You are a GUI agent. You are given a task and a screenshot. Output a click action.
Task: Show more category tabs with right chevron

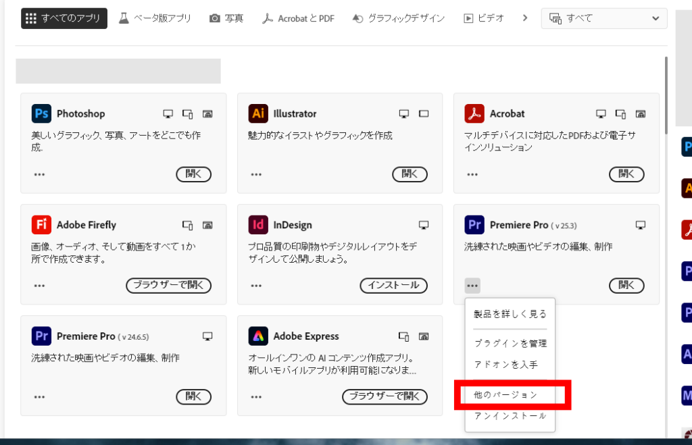point(524,18)
